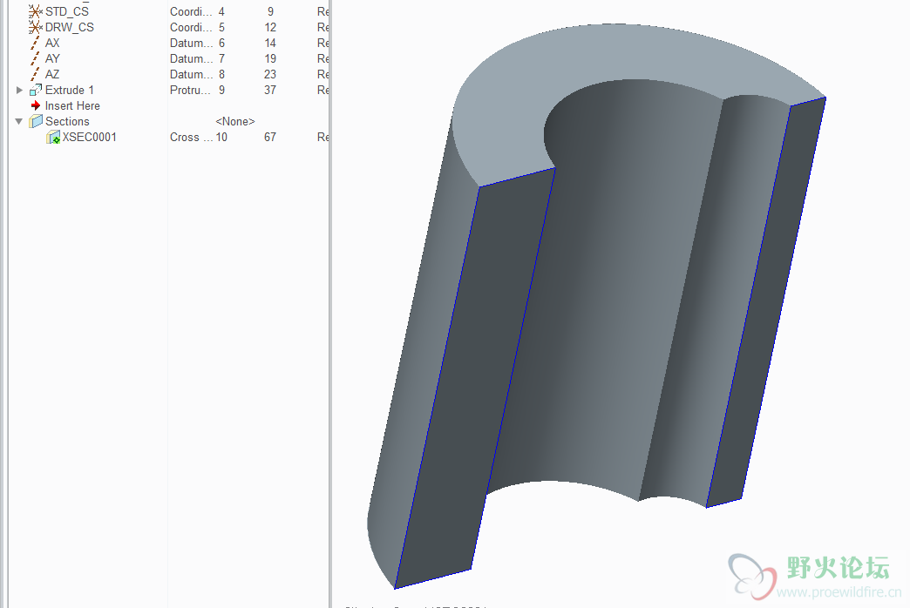
Task: Click 'Coordi...' type cell in DRW_CS row
Action: pyautogui.click(x=191, y=27)
